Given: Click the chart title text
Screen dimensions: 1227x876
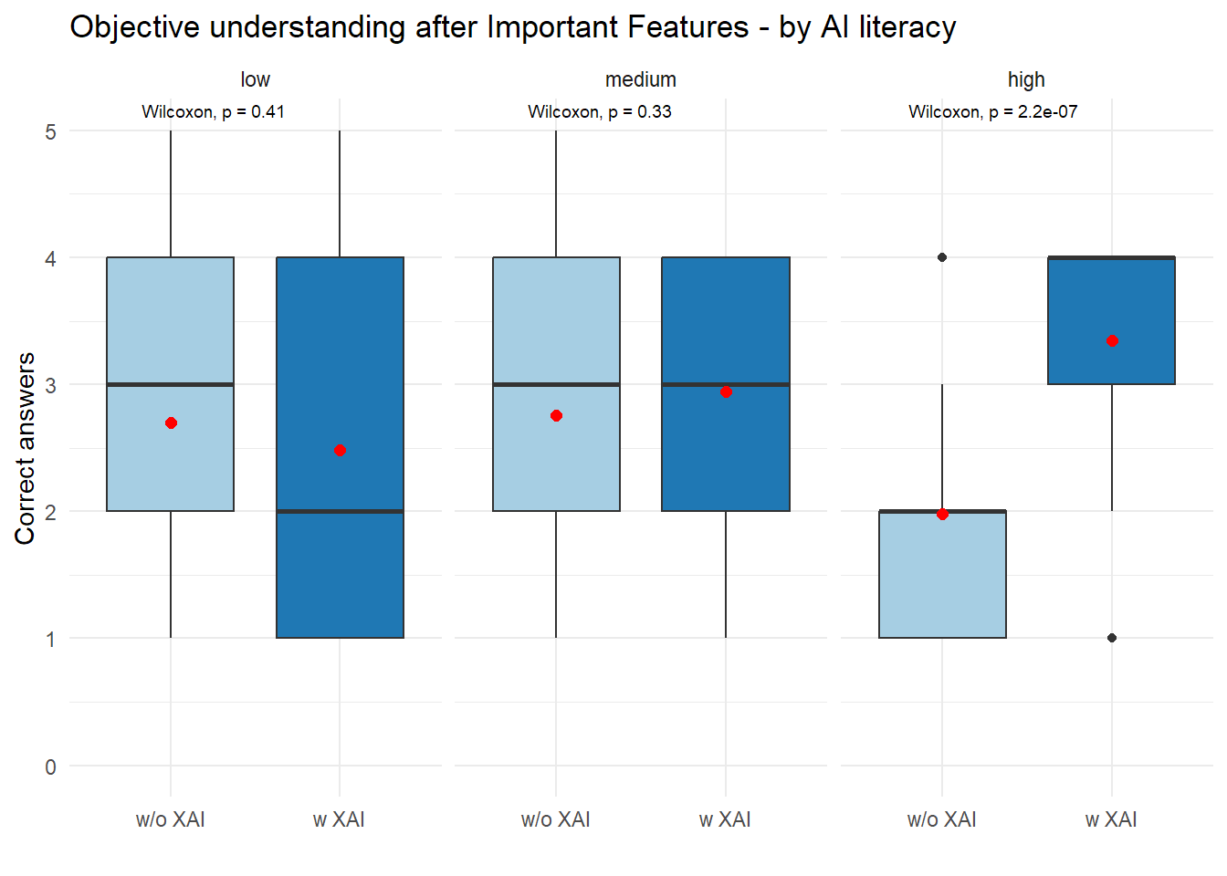Looking at the screenshot, I should 512,27.
